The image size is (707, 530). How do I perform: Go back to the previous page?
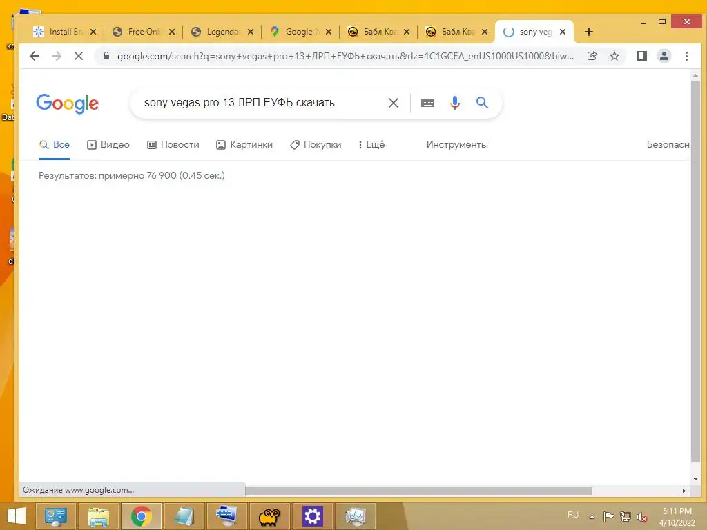tap(35, 56)
